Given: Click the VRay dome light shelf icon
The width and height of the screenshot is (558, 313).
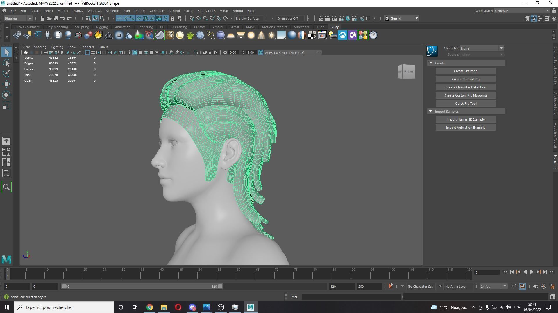Looking at the screenshot, I should [x=231, y=35].
